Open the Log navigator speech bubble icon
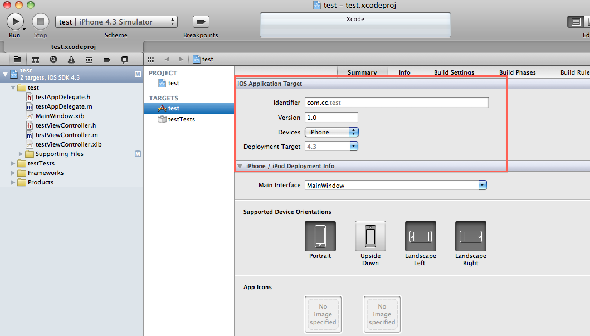This screenshot has width=590, height=336. pyautogui.click(x=125, y=60)
